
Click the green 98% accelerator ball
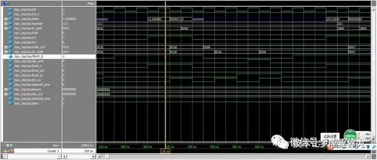[350, 135]
